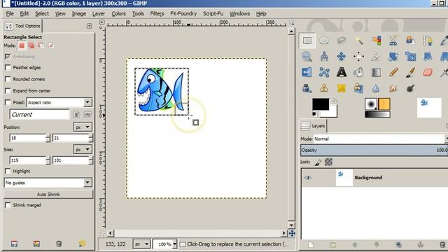The height and width of the screenshot is (252, 448).
Task: Enable the Feather edges checkbox
Action: tap(8, 67)
